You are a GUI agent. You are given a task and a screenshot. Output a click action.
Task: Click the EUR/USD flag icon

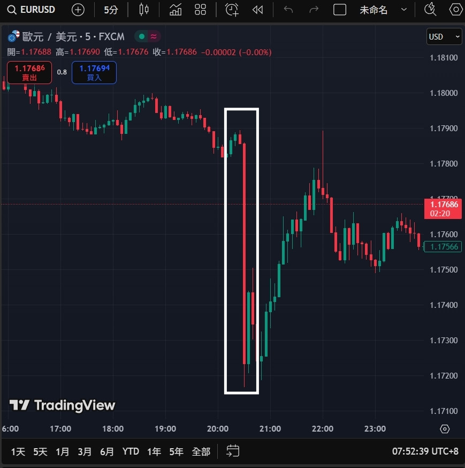[13, 36]
